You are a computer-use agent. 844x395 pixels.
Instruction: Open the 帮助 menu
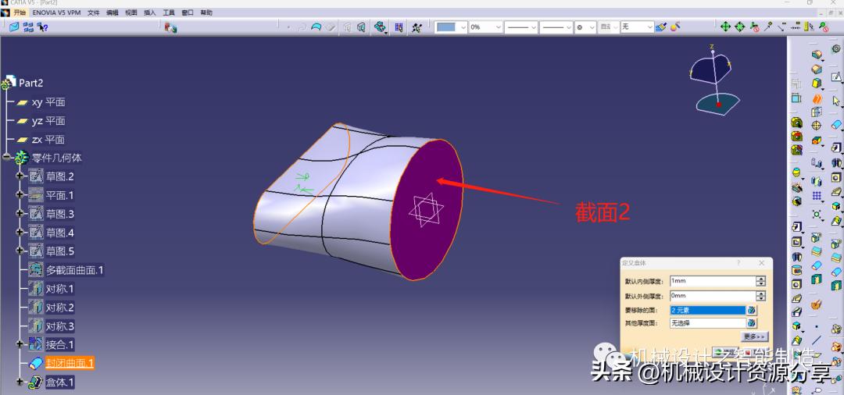coord(206,12)
